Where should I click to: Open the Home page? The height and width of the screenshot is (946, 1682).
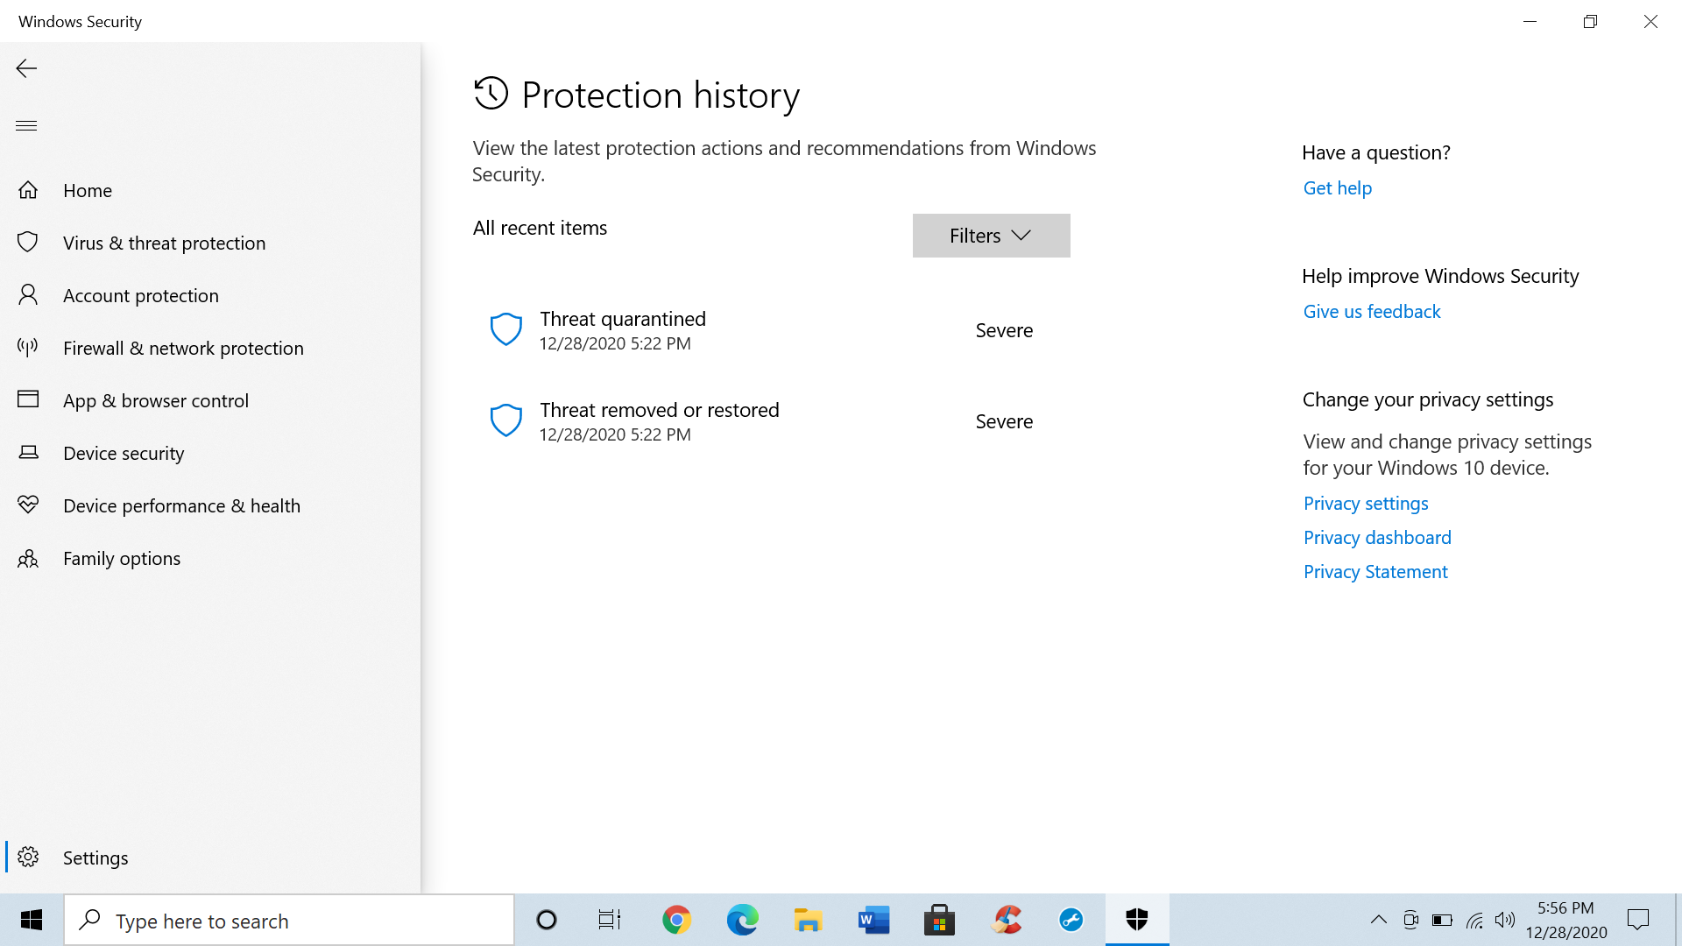tap(210, 190)
